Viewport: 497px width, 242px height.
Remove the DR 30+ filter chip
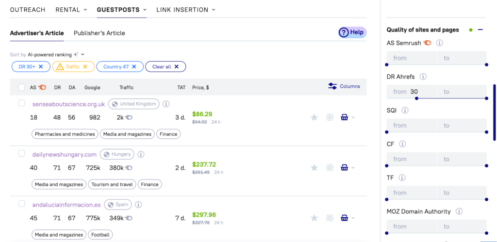[41, 66]
